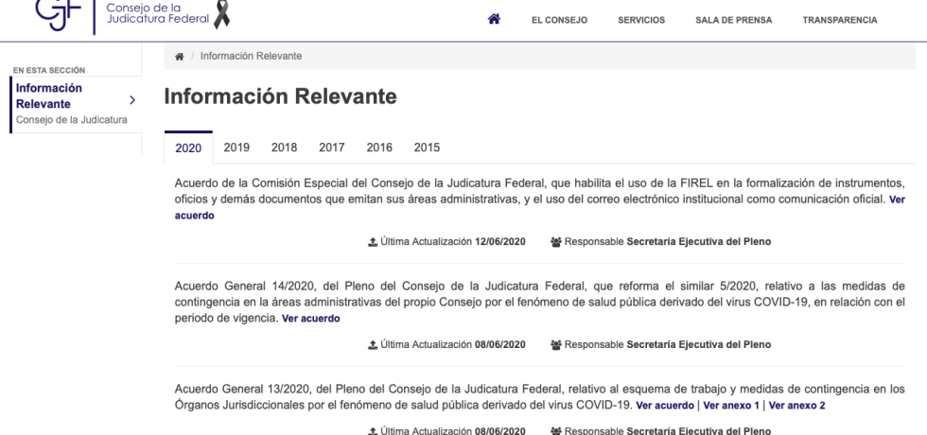This screenshot has width=927, height=435.
Task: Open the SERVICIOS menu
Action: point(640,20)
